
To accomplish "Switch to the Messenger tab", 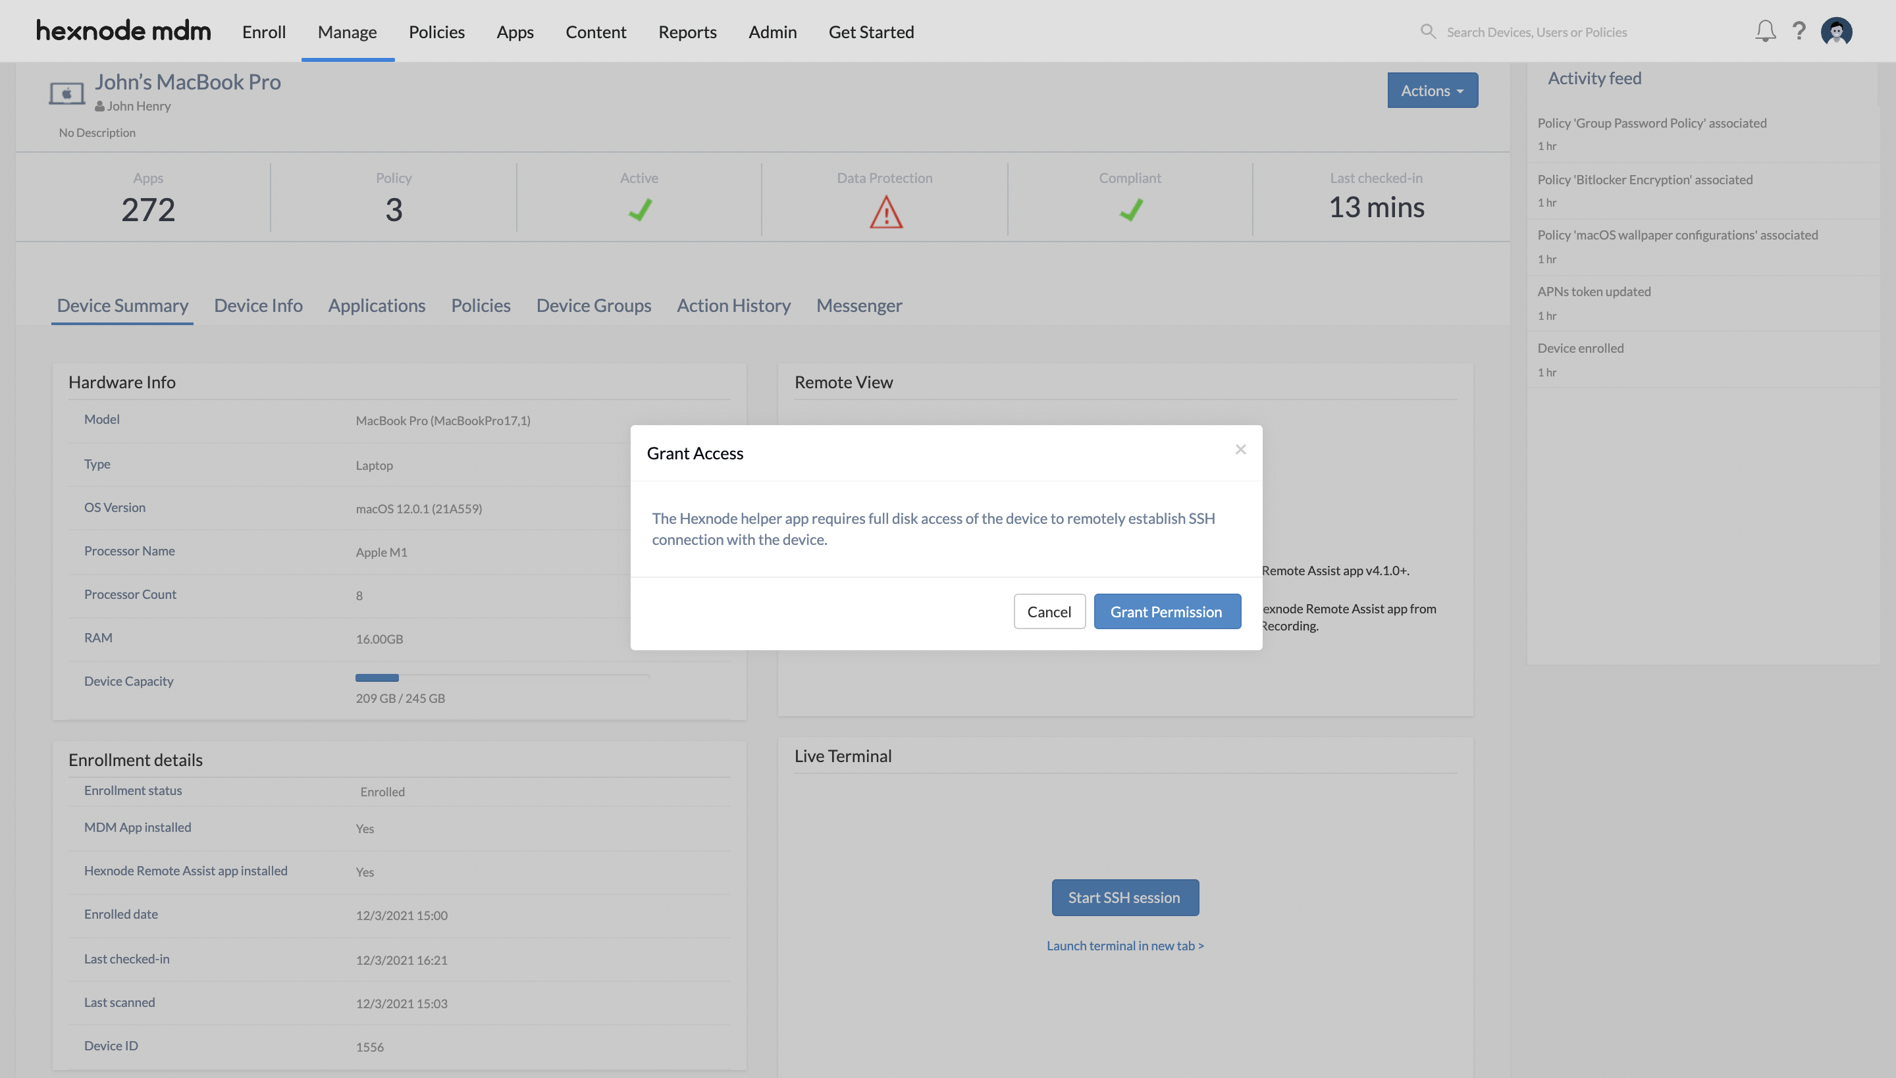I will point(859,305).
